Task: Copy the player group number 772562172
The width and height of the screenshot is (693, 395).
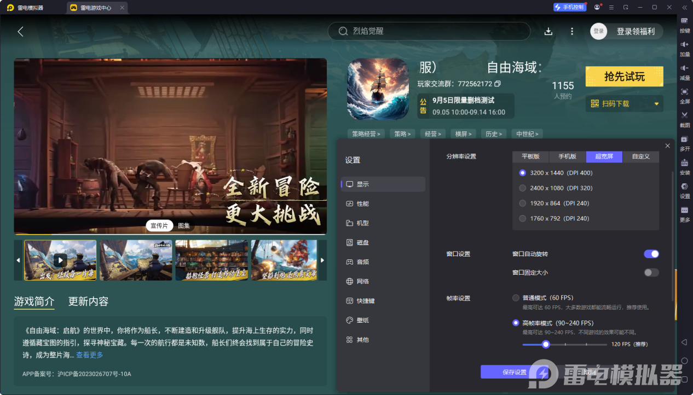Action: 498,84
